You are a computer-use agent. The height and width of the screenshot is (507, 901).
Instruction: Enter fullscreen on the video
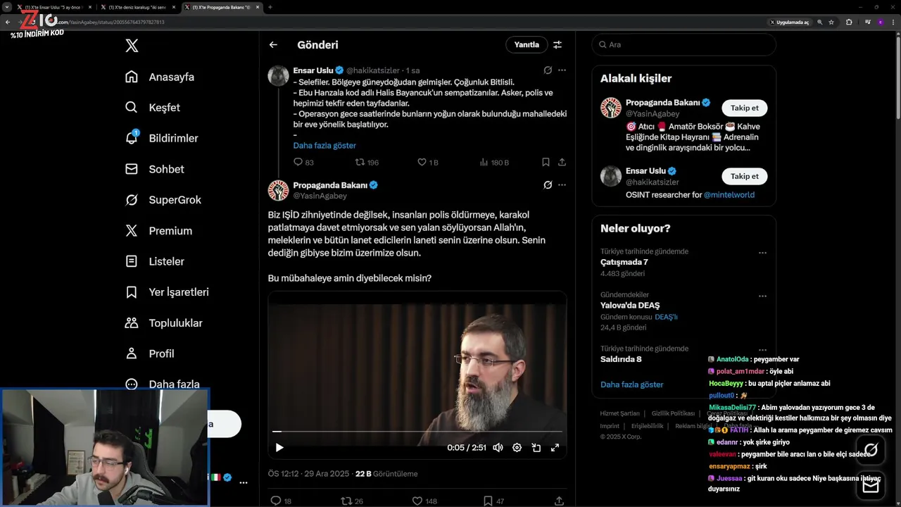pyautogui.click(x=555, y=447)
